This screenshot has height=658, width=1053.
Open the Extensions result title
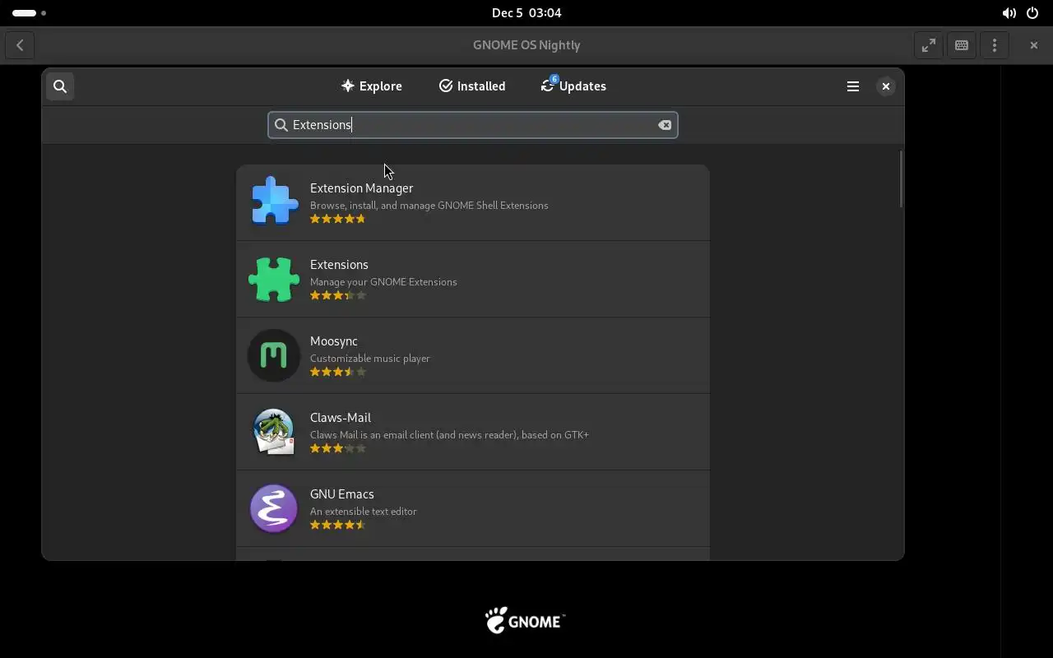tap(339, 265)
